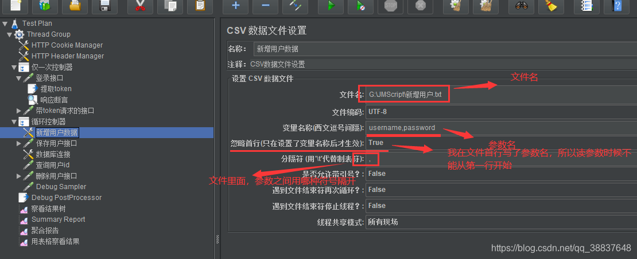Click the 变量名称 username,password field
This screenshot has width=637, height=259.
pos(501,128)
